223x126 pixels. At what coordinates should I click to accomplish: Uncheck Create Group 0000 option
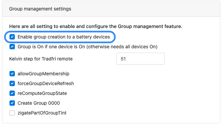click(12, 103)
